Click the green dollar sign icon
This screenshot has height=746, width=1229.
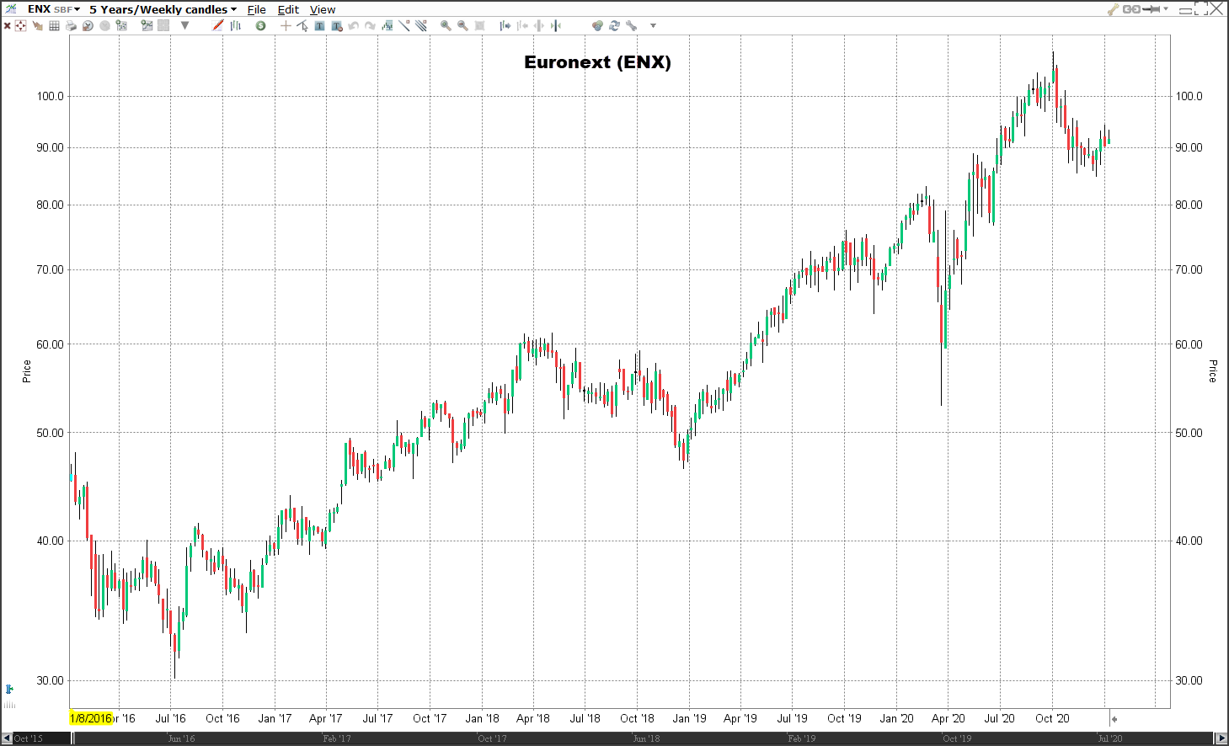tap(261, 26)
